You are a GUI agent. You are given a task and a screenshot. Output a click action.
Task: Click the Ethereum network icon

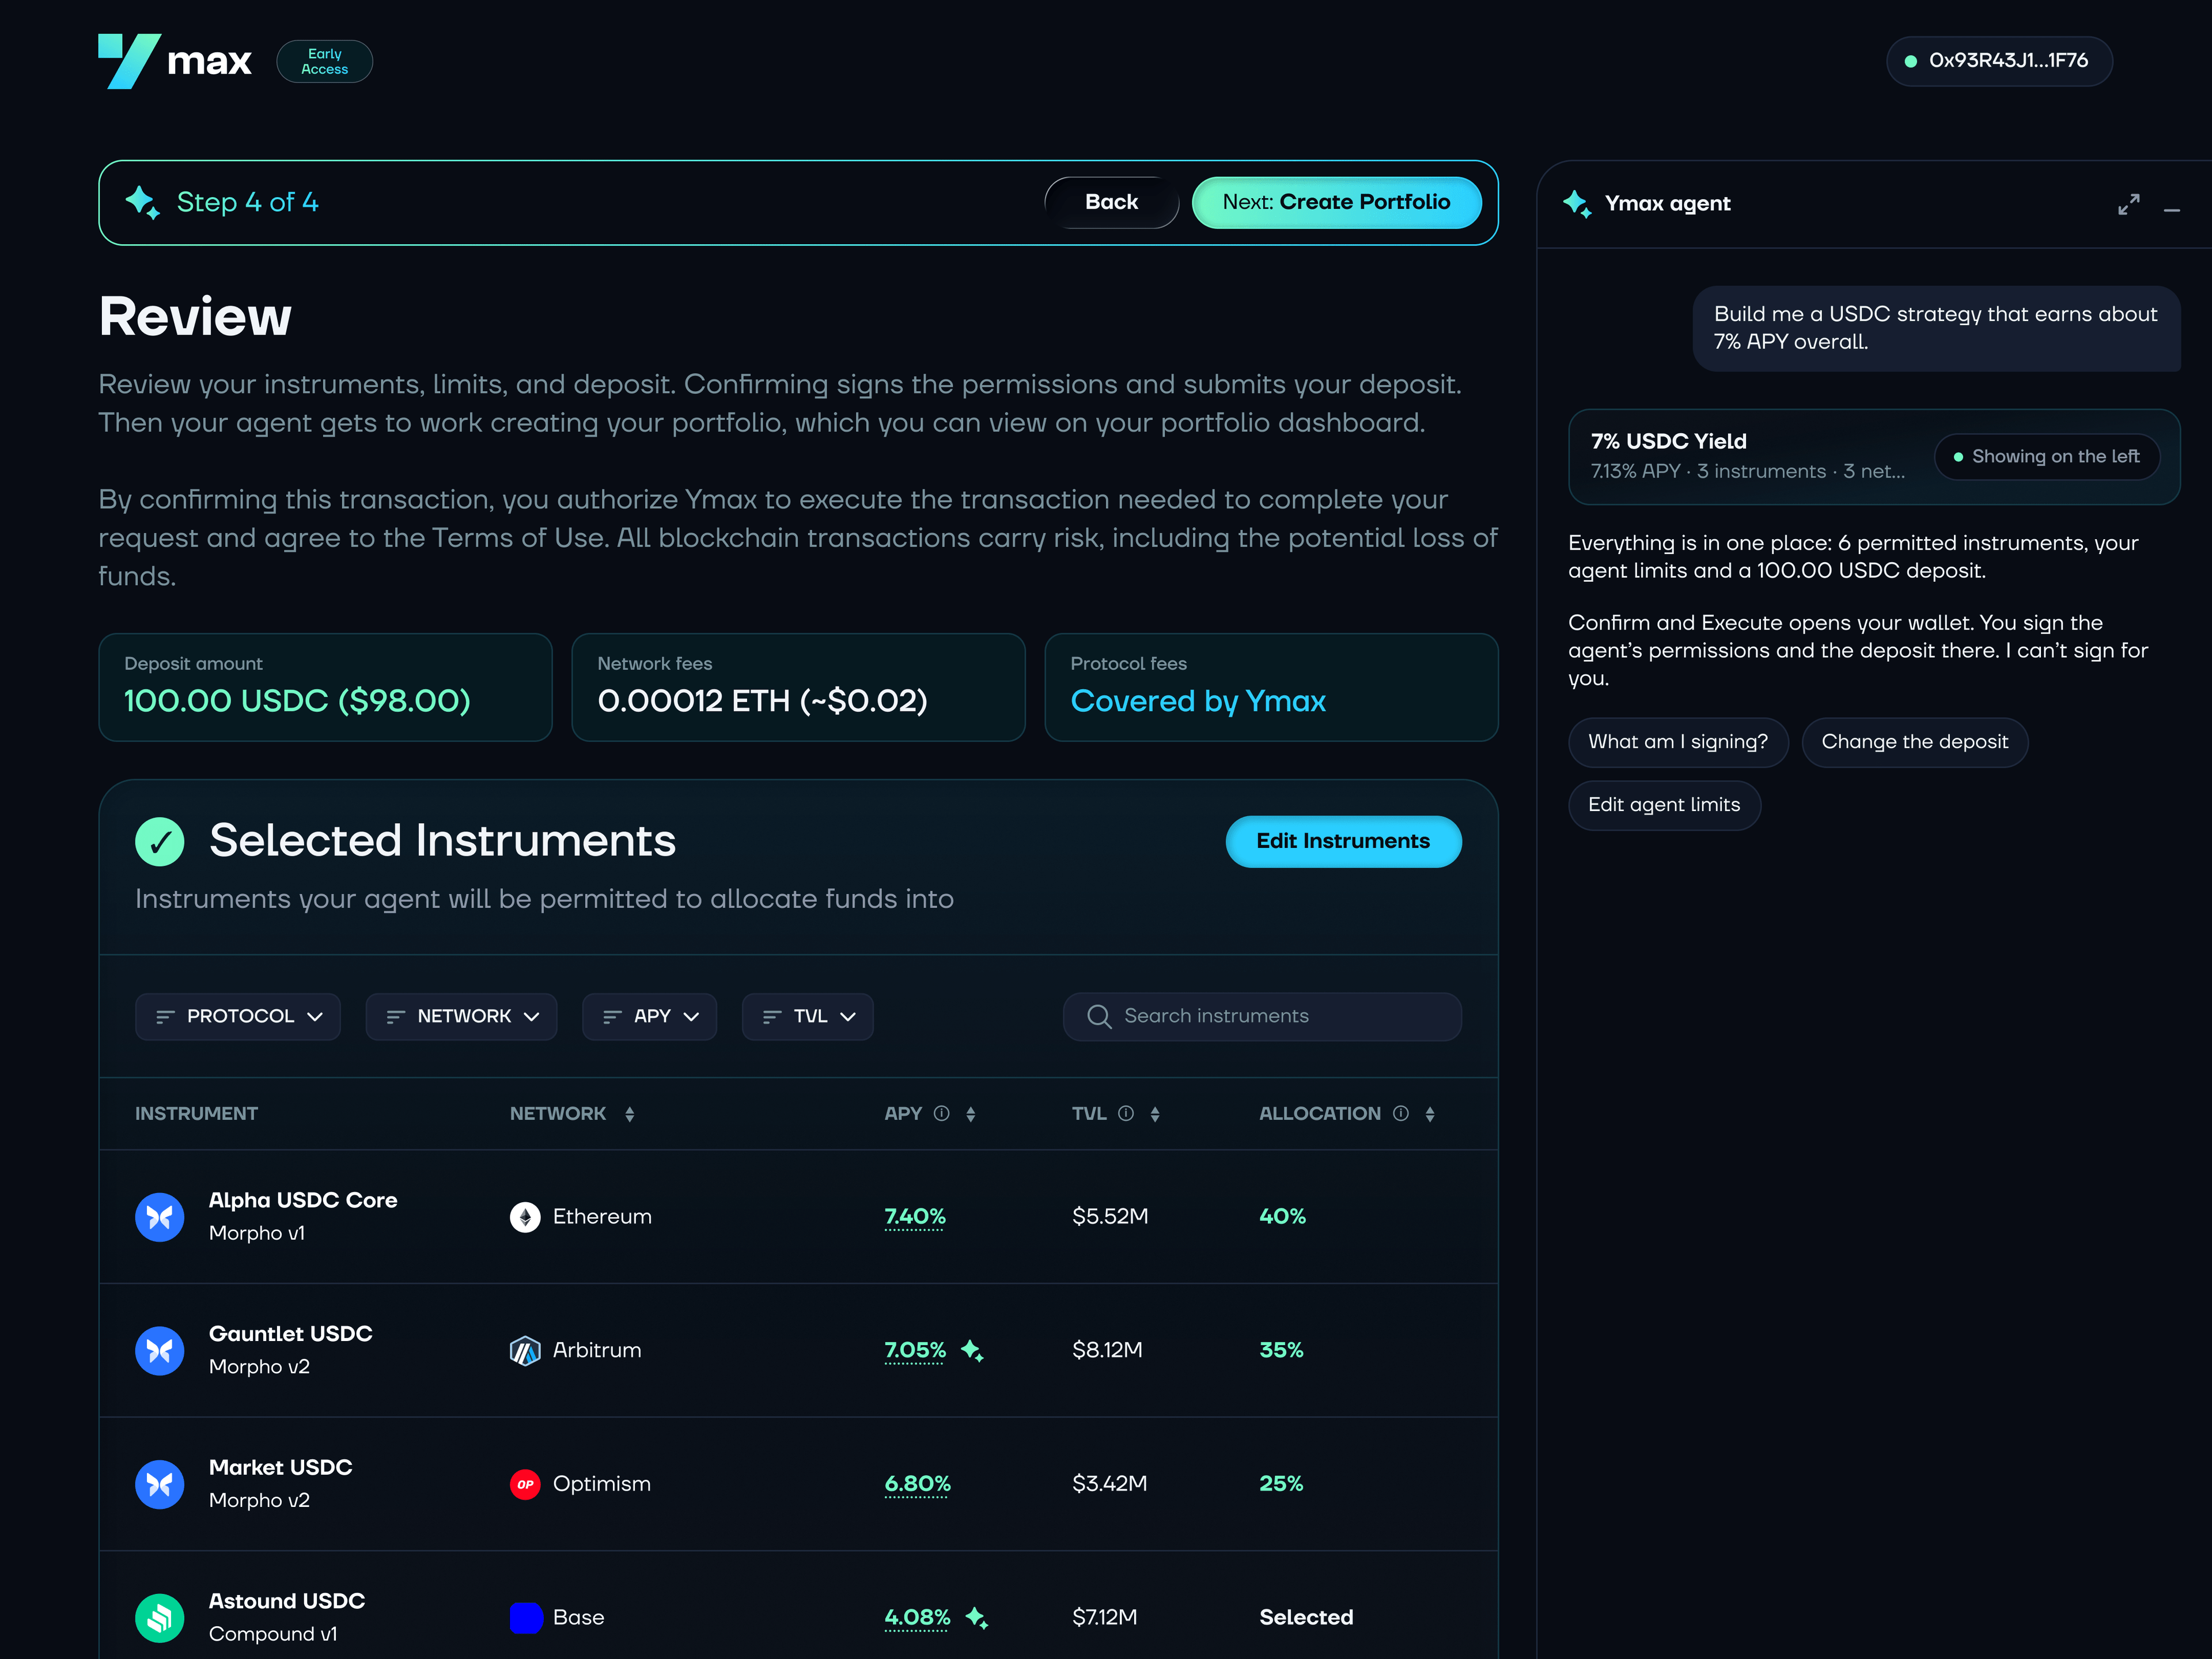coord(525,1217)
